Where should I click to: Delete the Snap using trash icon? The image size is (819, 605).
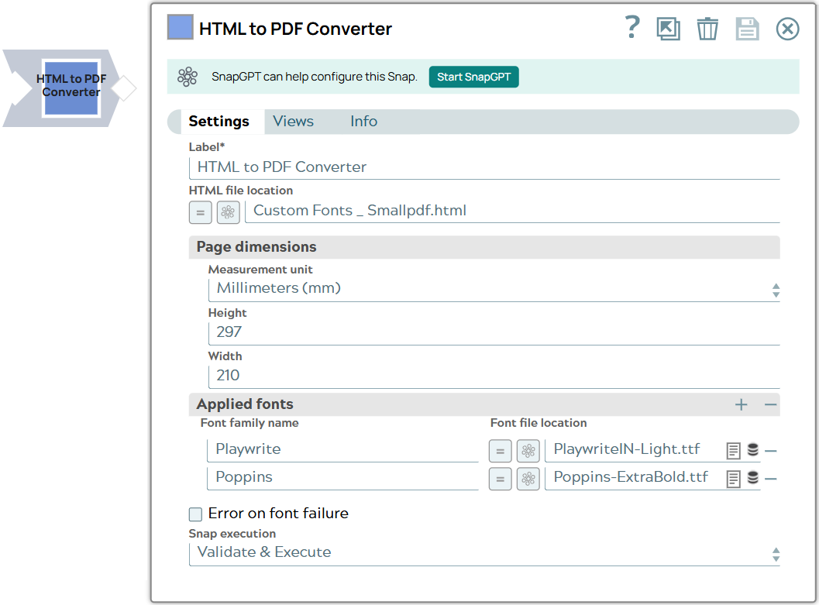[707, 29]
